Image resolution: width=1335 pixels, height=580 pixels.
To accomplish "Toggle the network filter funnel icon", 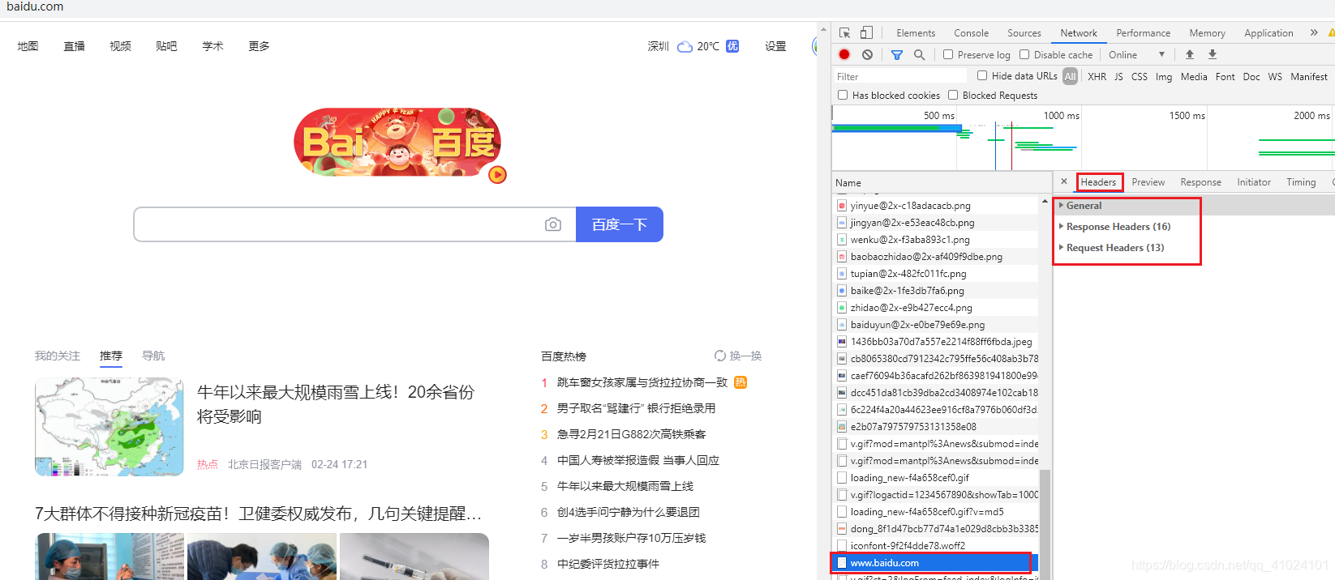I will [x=896, y=54].
